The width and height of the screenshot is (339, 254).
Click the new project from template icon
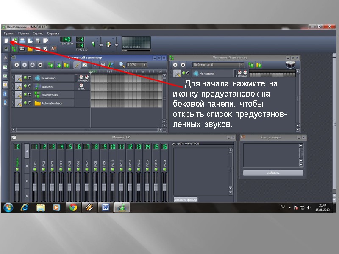point(14,40)
